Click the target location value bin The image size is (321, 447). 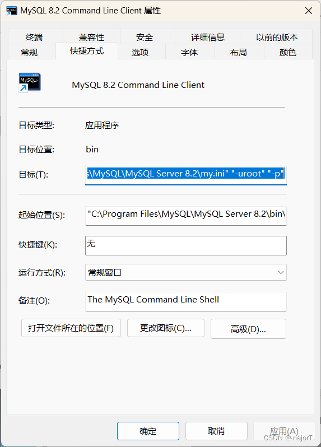[x=92, y=150]
